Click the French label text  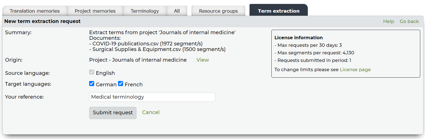[x=133, y=84]
